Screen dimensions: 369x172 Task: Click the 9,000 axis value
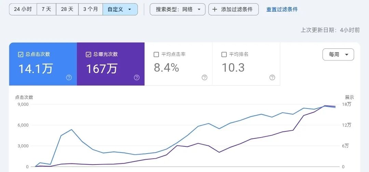tap(23, 104)
